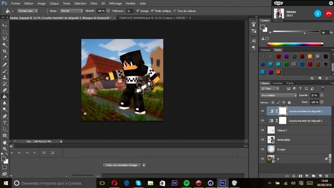
Task: Open After Effects from the taskbar
Action: [x=174, y=183]
